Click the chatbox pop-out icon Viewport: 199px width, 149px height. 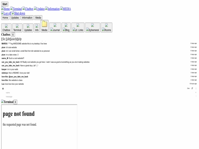(192, 88)
